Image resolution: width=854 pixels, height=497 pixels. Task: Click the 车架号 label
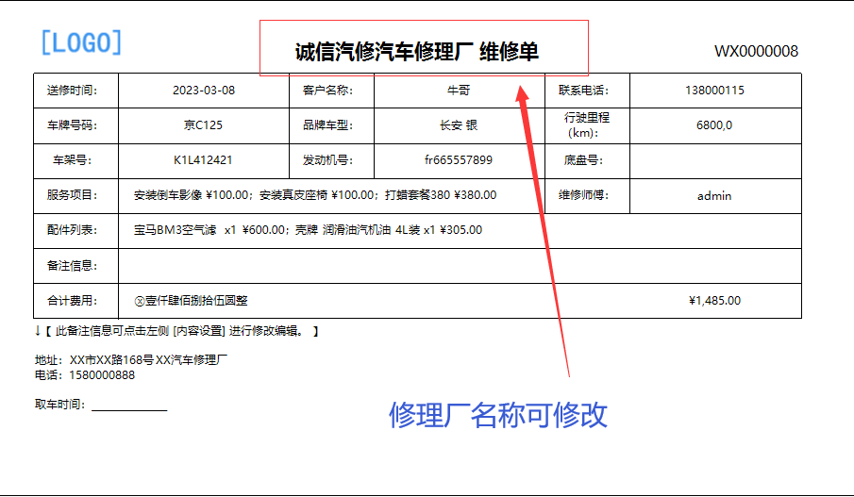pos(72,160)
